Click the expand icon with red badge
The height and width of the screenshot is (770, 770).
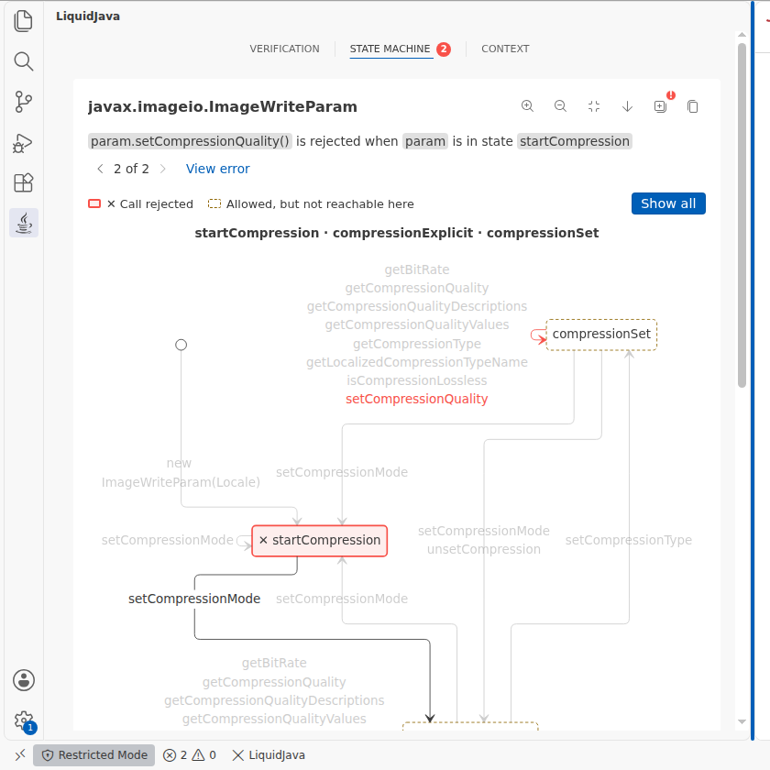tap(661, 106)
